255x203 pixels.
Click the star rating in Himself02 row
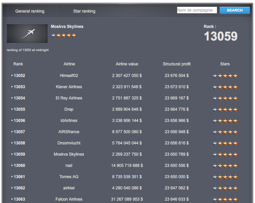pyautogui.click(x=225, y=76)
